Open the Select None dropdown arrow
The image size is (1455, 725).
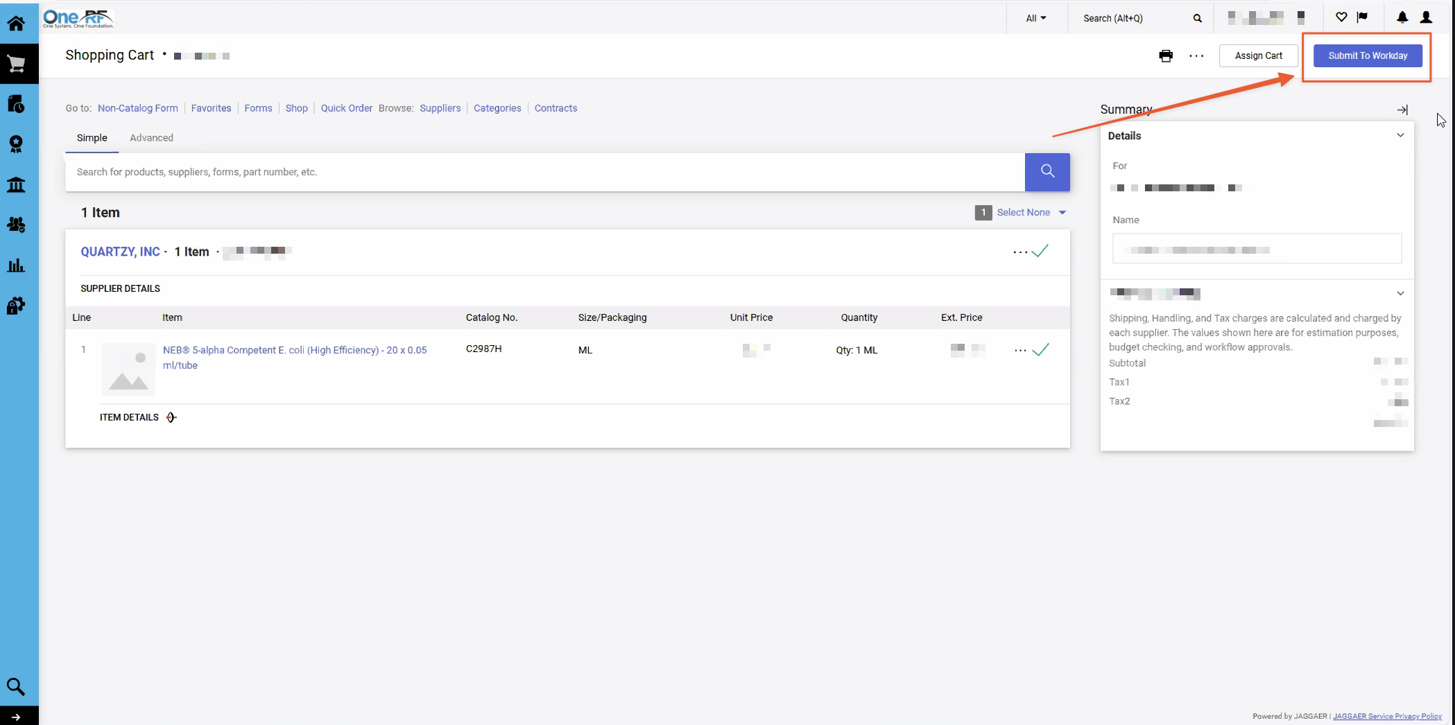[1062, 213]
